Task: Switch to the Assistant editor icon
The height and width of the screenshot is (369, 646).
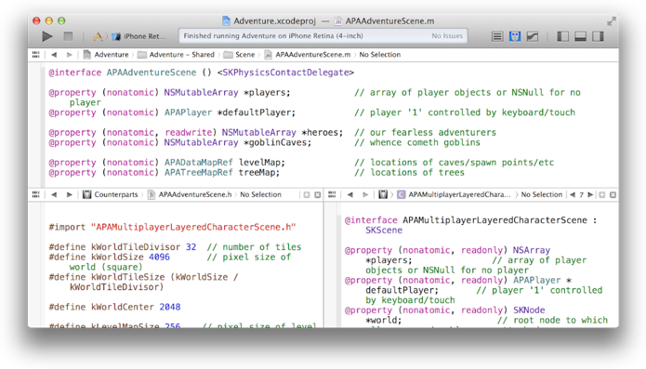Action: click(x=515, y=36)
